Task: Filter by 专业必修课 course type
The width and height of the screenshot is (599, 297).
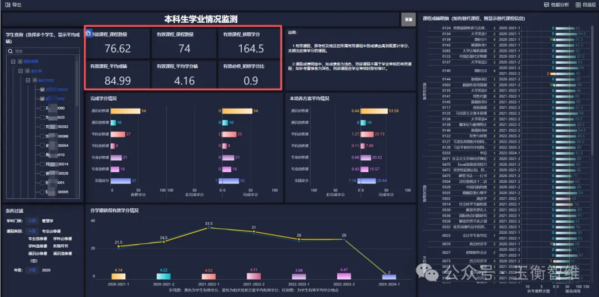Action: [51, 232]
